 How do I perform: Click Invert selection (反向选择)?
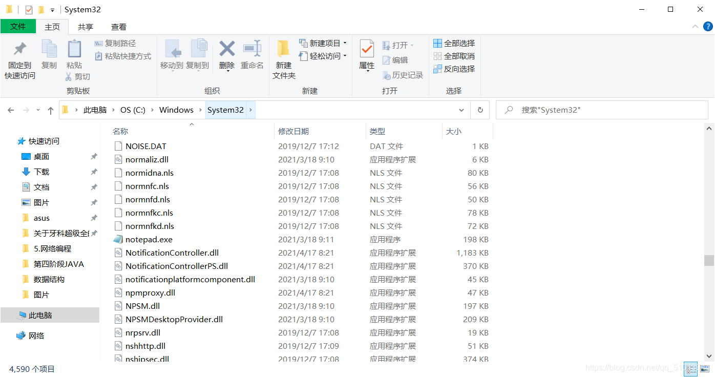(x=454, y=69)
